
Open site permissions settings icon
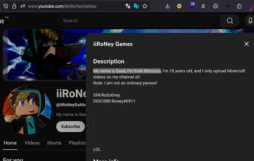(22, 6)
